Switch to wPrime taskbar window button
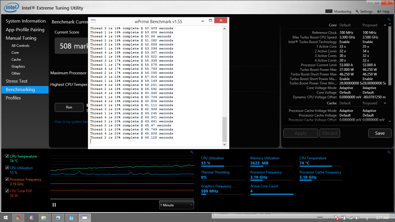 click(85, 218)
